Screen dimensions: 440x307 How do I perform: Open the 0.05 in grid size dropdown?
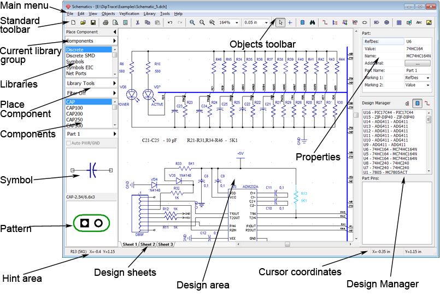pos(266,22)
